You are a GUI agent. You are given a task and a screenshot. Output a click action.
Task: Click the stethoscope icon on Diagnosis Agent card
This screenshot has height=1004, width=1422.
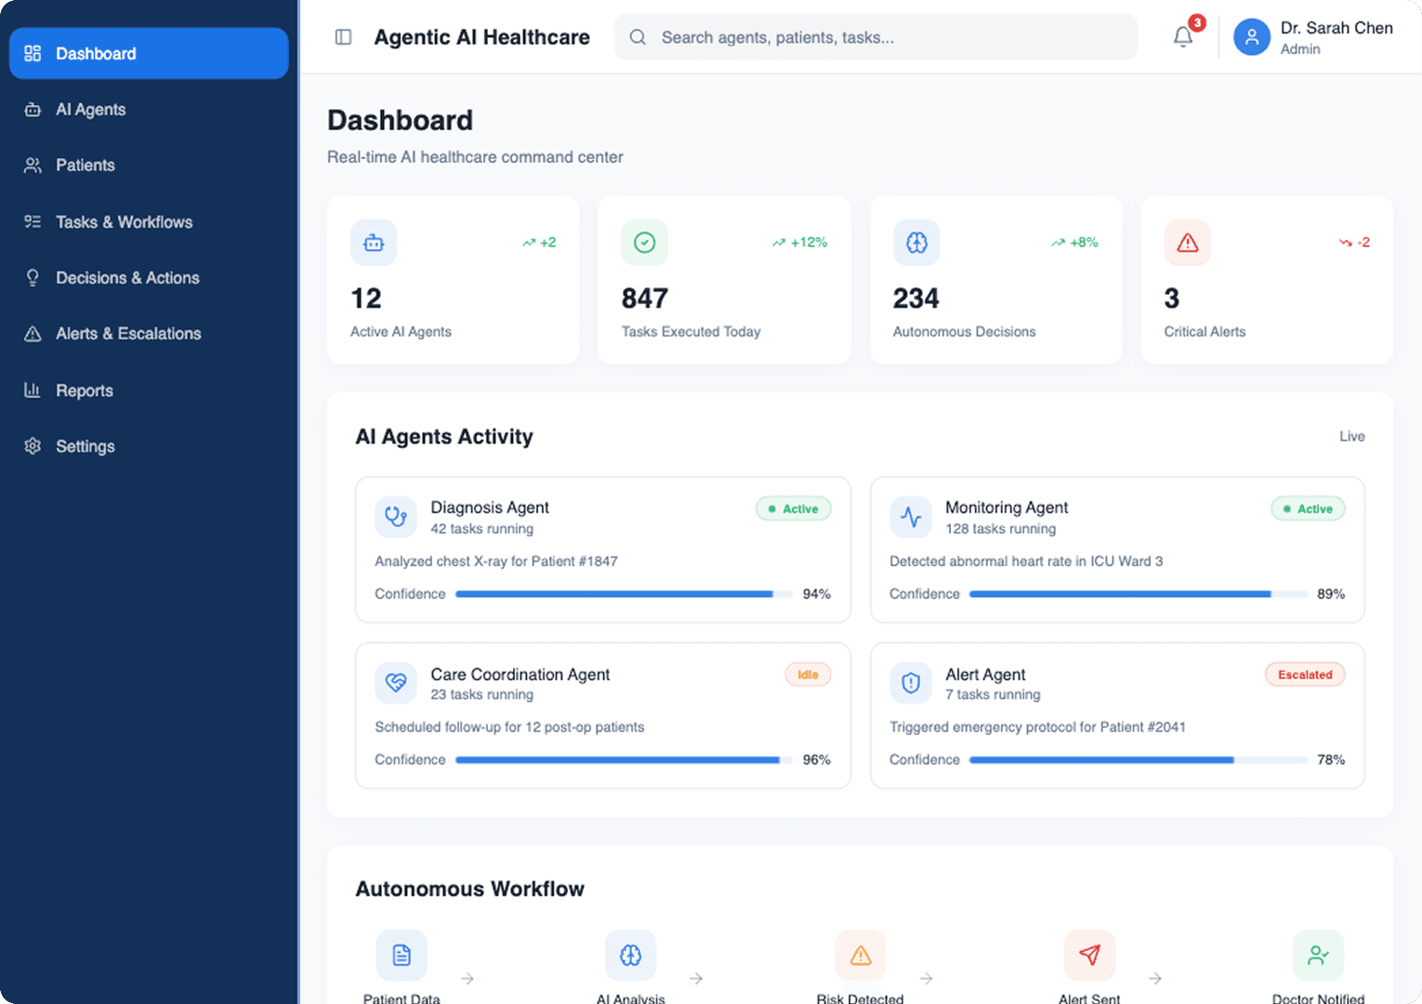tap(396, 518)
